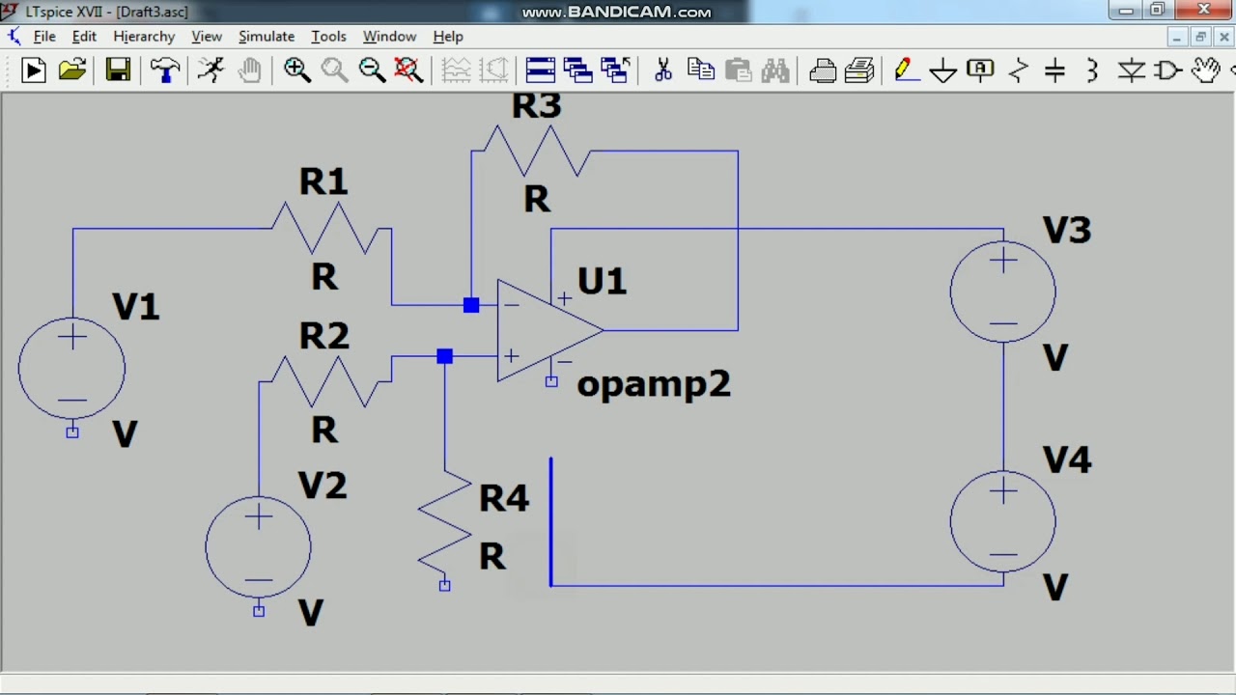The height and width of the screenshot is (695, 1236).
Task: Place a Ground symbol
Action: [x=943, y=70]
